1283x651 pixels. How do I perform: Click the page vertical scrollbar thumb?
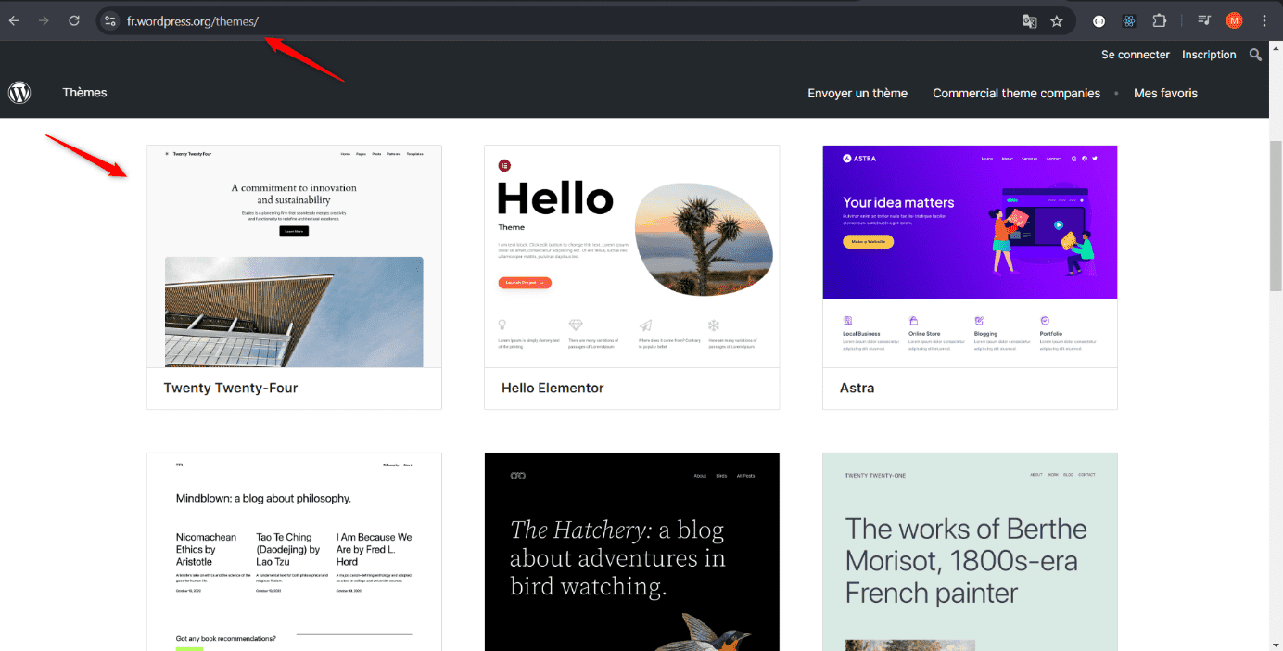pos(1276,215)
